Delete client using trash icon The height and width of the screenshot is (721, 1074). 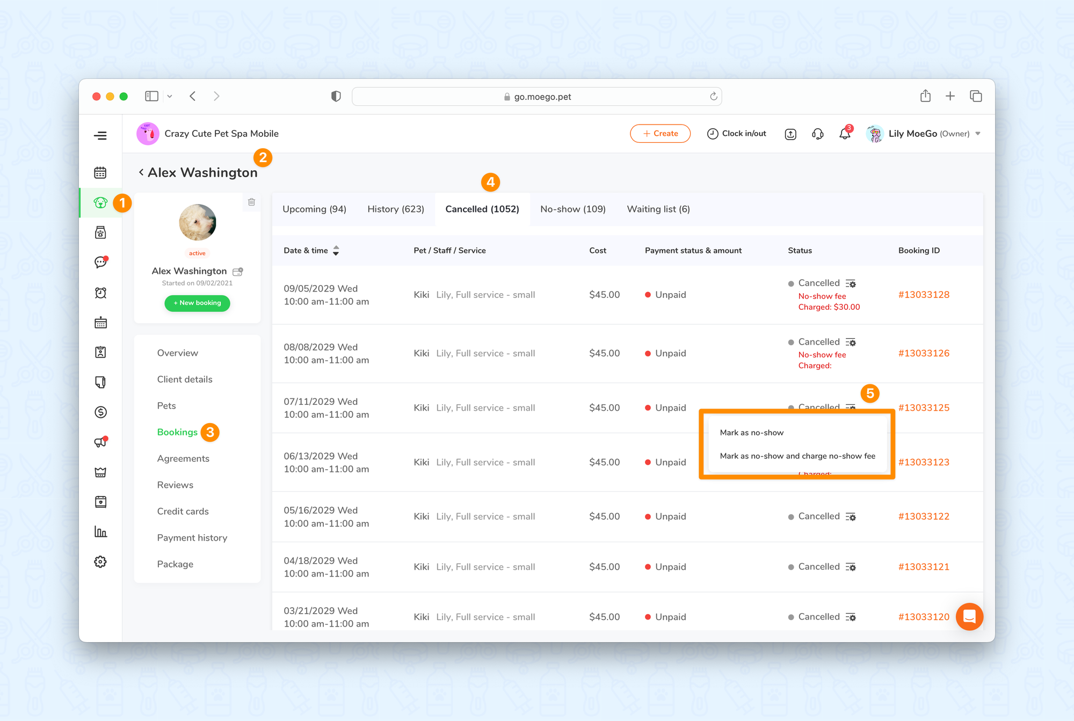(251, 202)
